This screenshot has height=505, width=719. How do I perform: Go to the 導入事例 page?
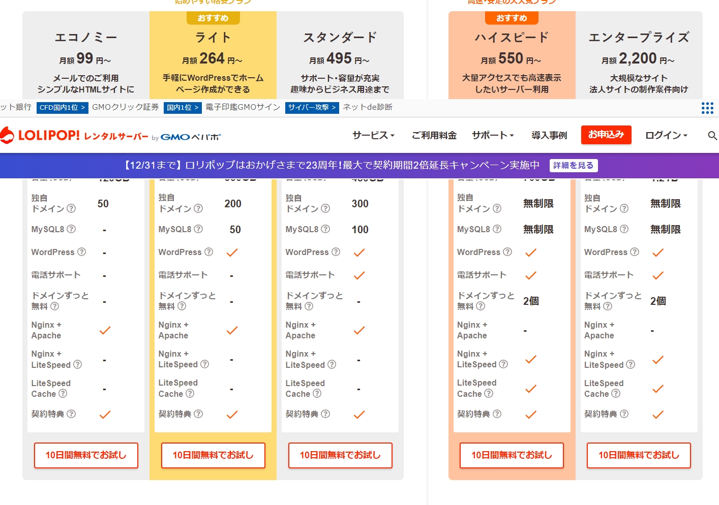click(x=549, y=135)
